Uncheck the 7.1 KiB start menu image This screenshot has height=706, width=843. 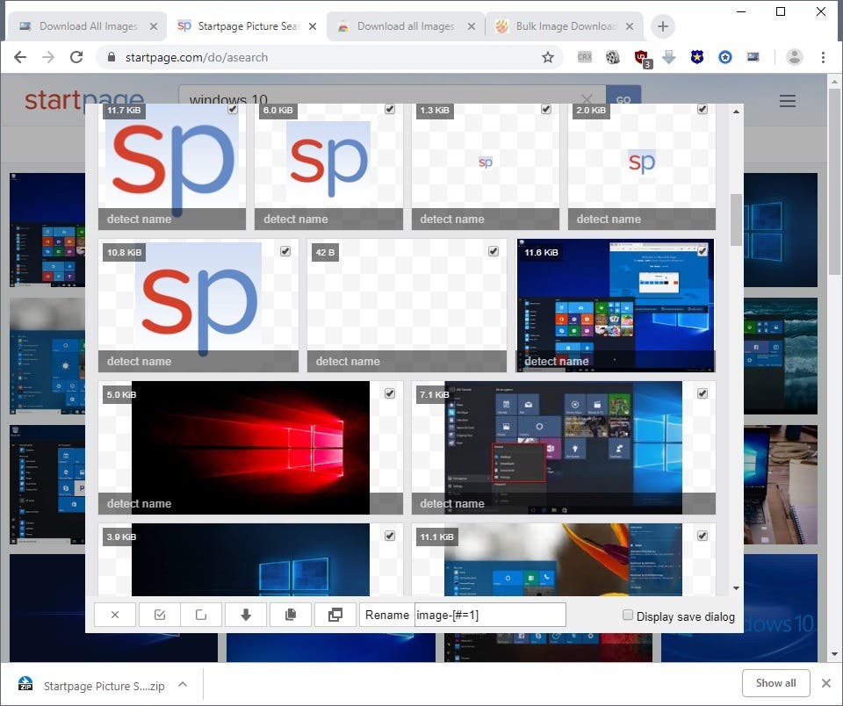point(702,393)
